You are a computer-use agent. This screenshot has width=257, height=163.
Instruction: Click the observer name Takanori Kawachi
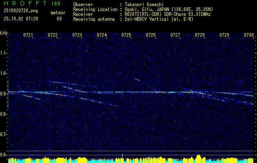click(144, 4)
